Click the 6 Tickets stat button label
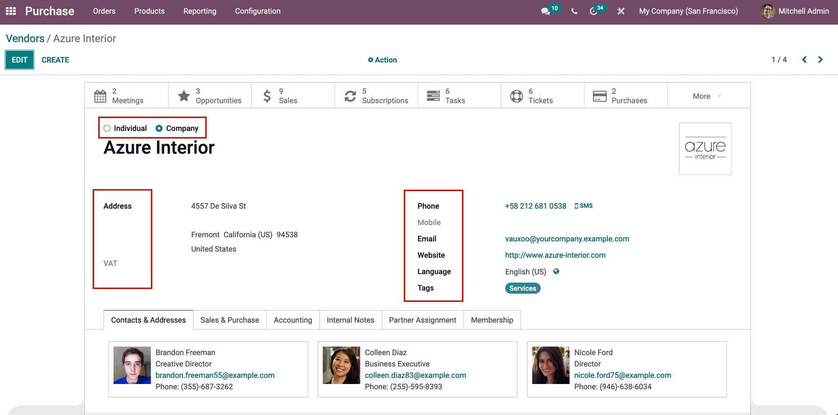 click(541, 96)
